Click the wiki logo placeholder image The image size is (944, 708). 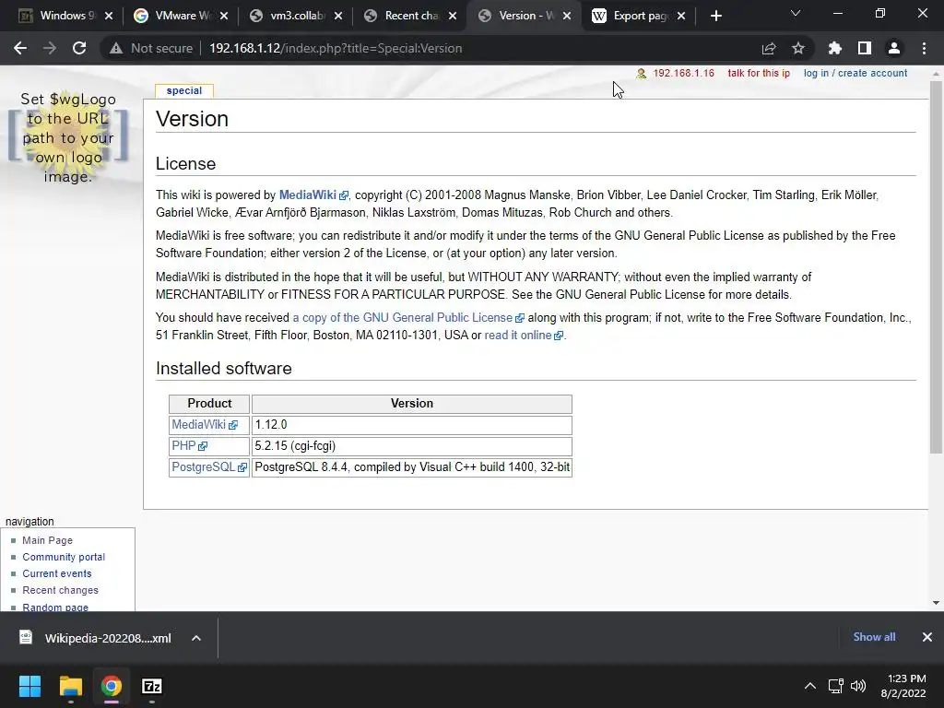(68, 137)
